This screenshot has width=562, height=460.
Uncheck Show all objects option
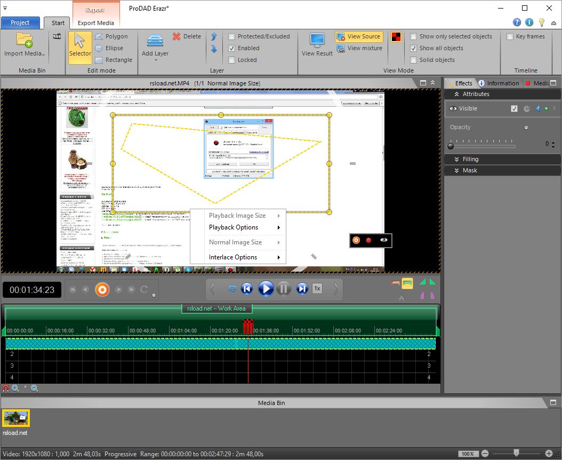[x=413, y=48]
